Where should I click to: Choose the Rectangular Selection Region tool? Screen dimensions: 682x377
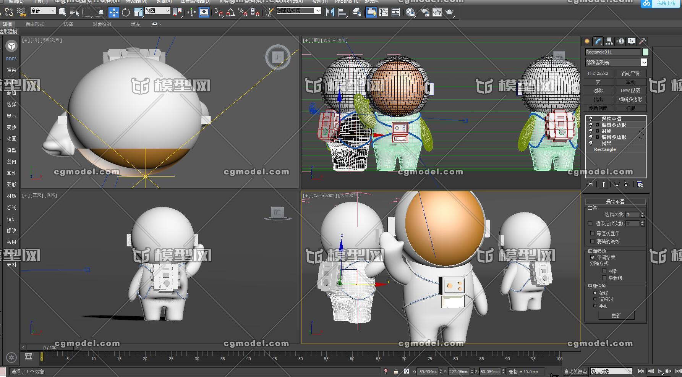[87, 12]
